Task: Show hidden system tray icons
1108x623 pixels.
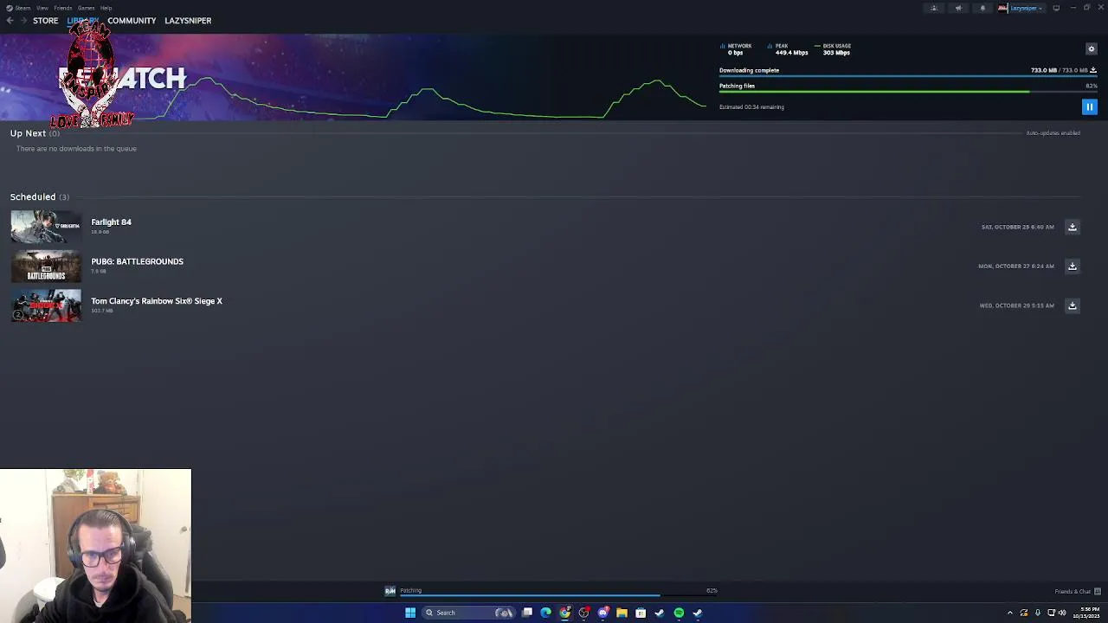Action: [x=1009, y=613]
